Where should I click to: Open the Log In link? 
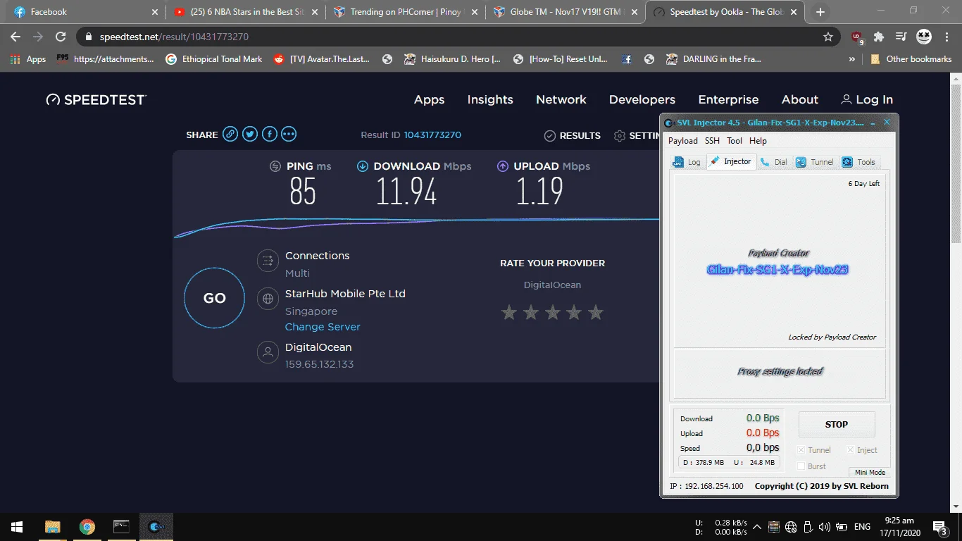(x=867, y=99)
